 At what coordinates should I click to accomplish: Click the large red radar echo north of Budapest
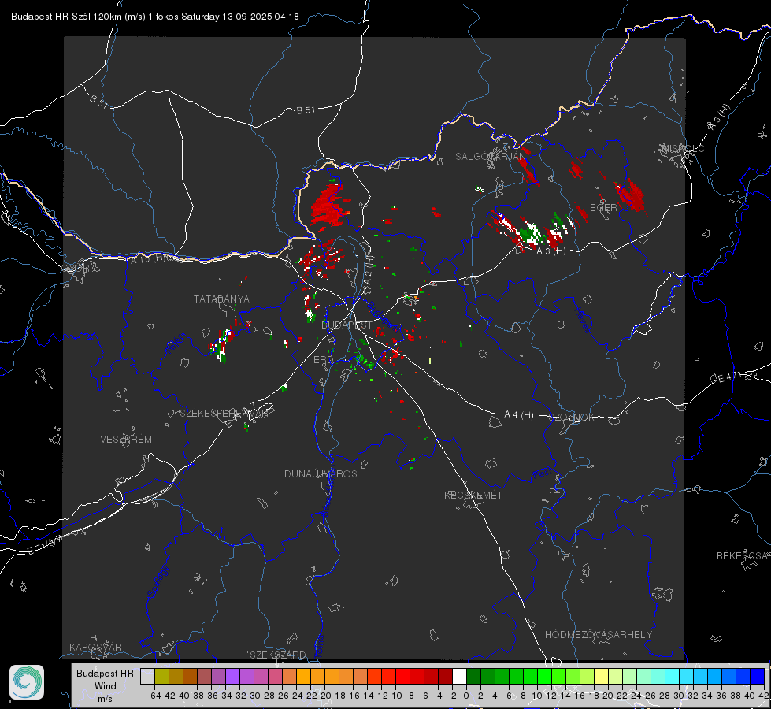(x=328, y=206)
